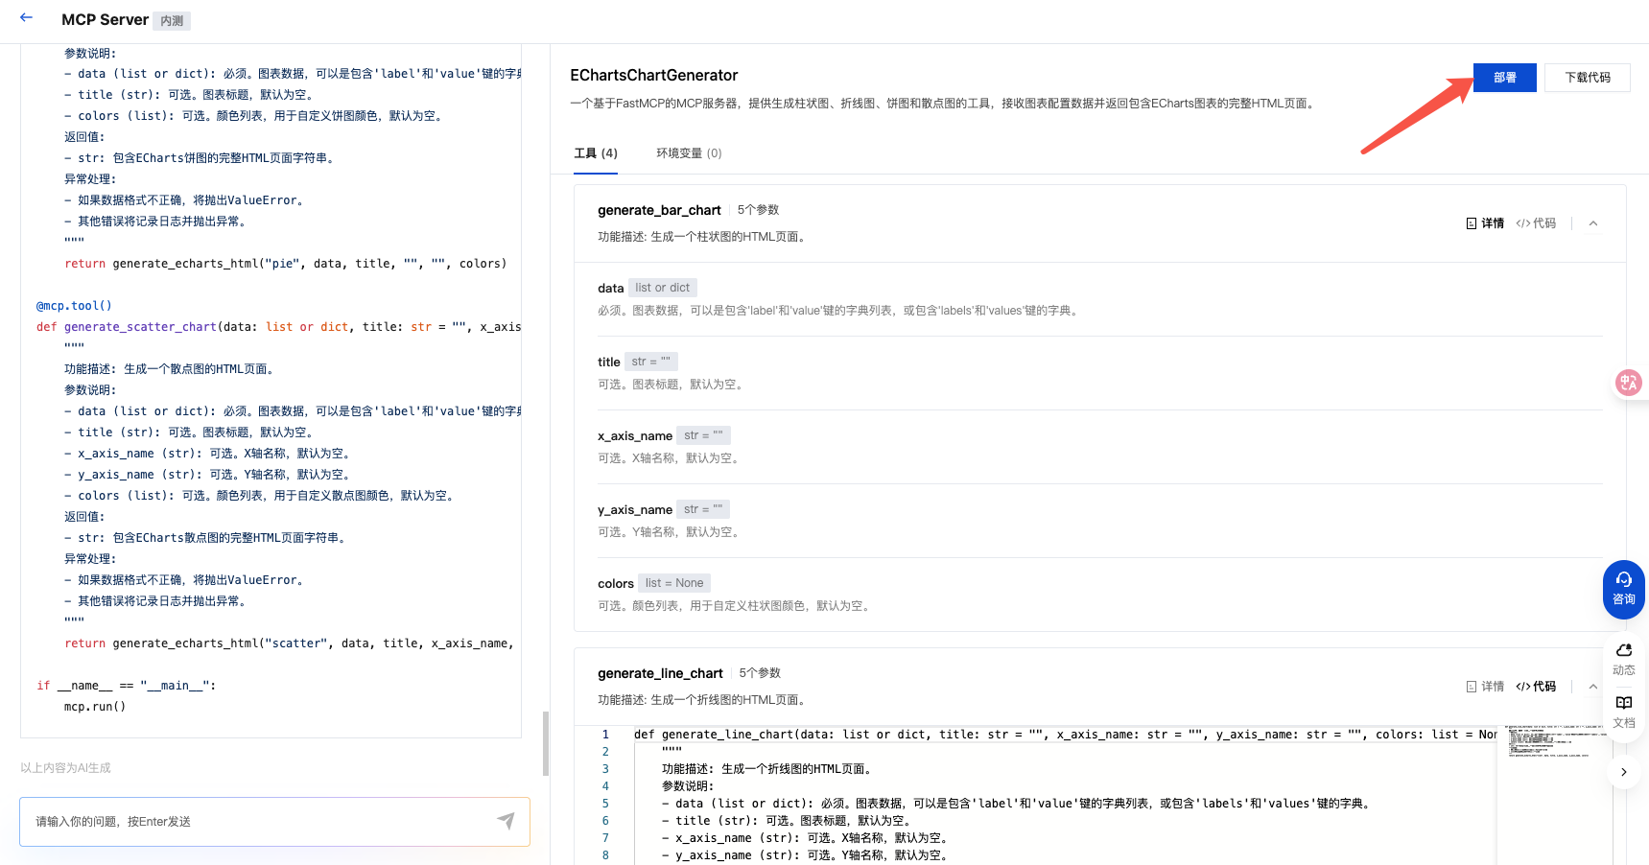Click the y_axis_name parameter label
Image resolution: width=1649 pixels, height=865 pixels.
pos(635,510)
